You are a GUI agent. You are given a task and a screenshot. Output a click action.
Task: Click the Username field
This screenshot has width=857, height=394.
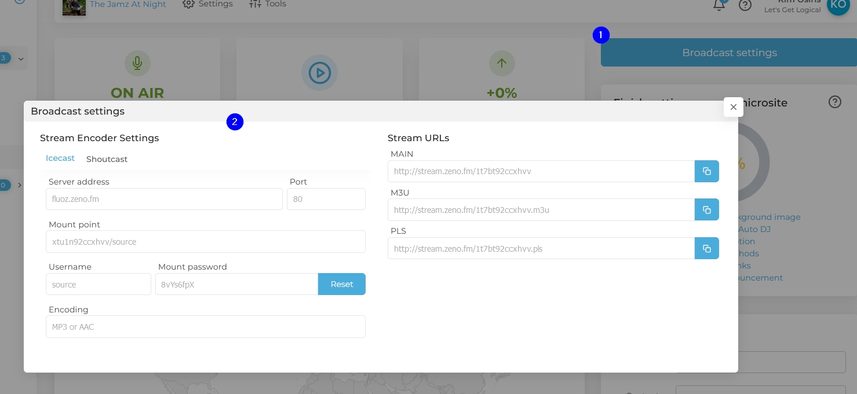99,284
